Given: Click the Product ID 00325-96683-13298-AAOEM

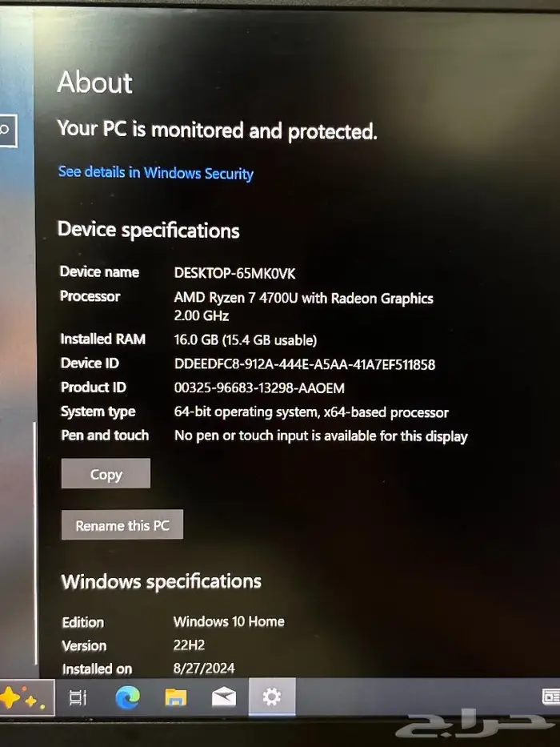Looking at the screenshot, I should [x=259, y=388].
